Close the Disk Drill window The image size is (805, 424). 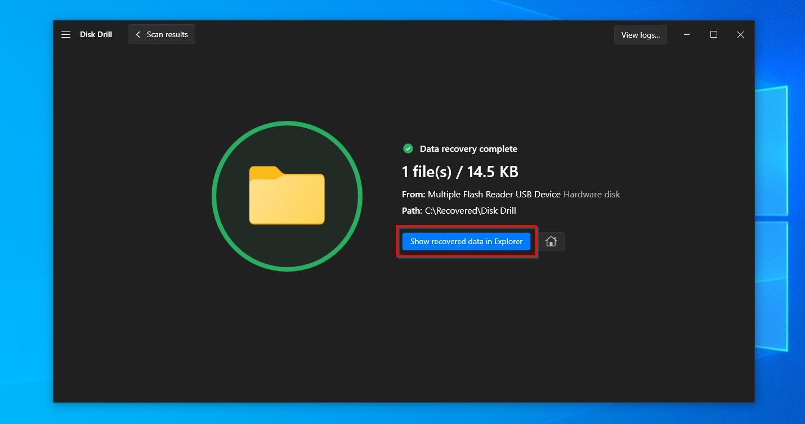click(x=741, y=35)
